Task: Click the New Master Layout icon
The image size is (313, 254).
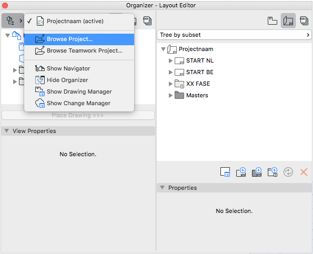Action: click(257, 172)
